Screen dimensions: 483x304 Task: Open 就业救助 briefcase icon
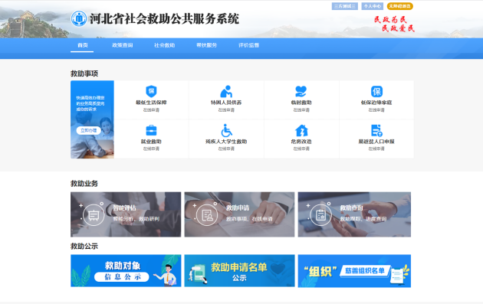pos(151,130)
